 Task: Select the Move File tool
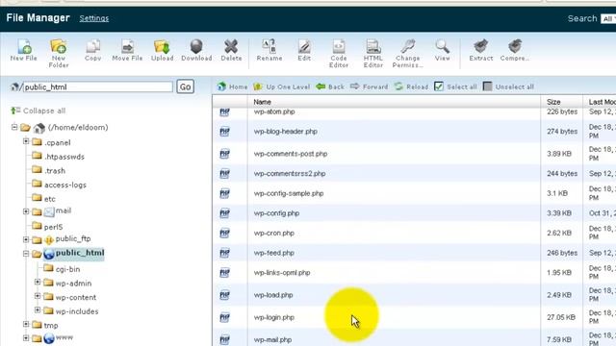(x=127, y=50)
